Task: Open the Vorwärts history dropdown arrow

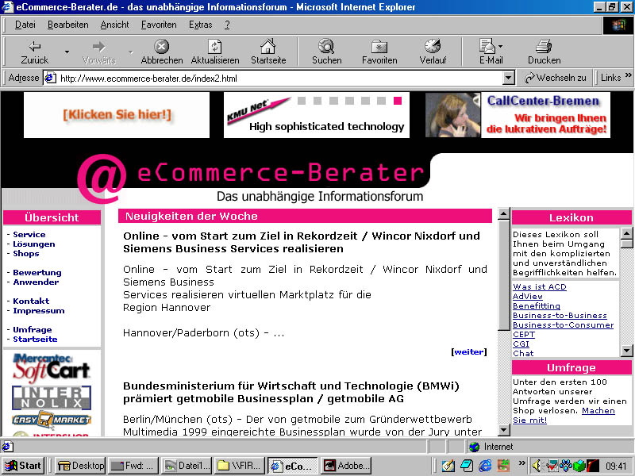Action: (x=131, y=52)
